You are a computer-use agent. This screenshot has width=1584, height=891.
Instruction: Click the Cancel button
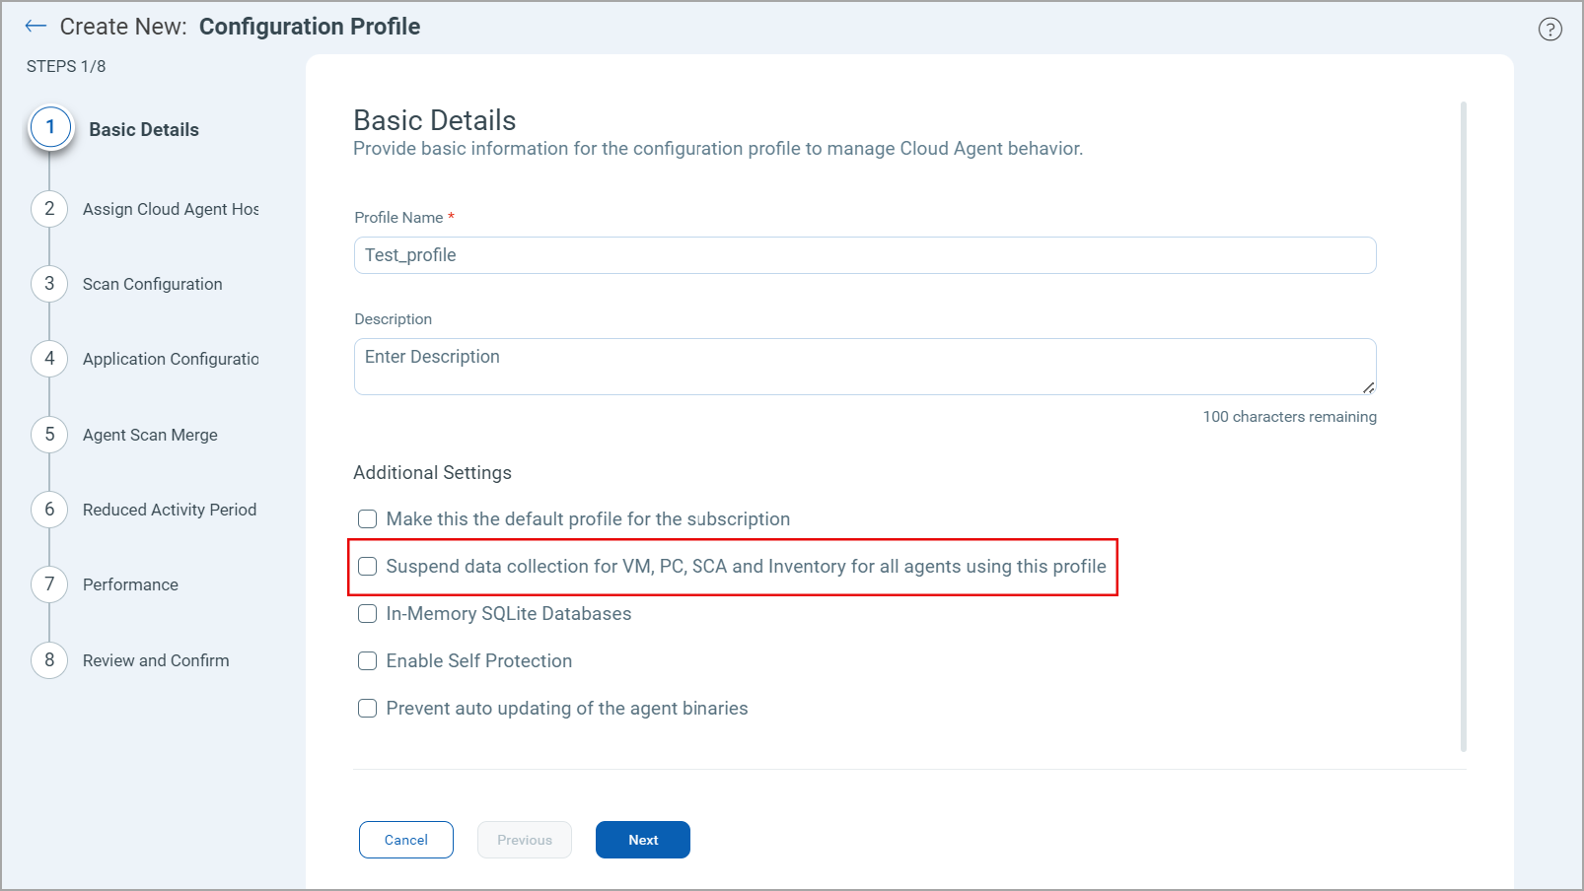405,839
